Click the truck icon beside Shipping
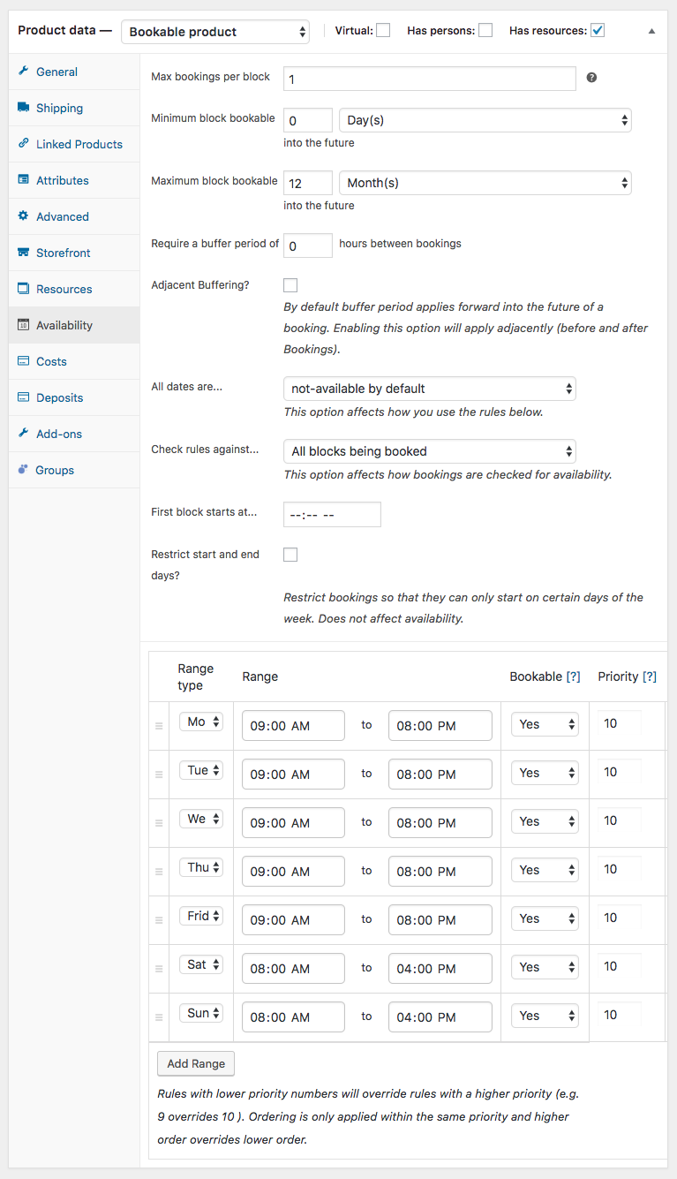The height and width of the screenshot is (1179, 677). (23, 108)
